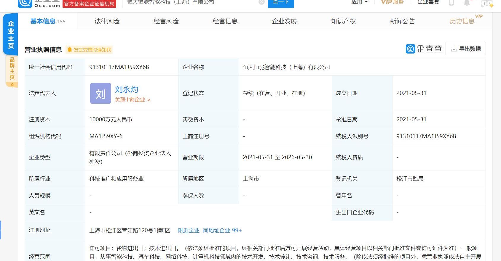Click the clear search text icon
501x261 pixels.
coord(261,2)
